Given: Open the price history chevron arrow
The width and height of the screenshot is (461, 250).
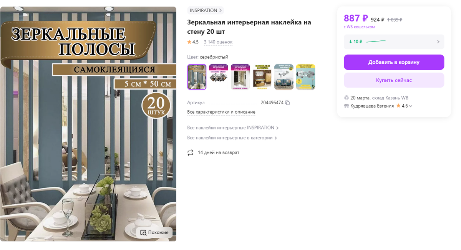Looking at the screenshot, I should (x=438, y=41).
